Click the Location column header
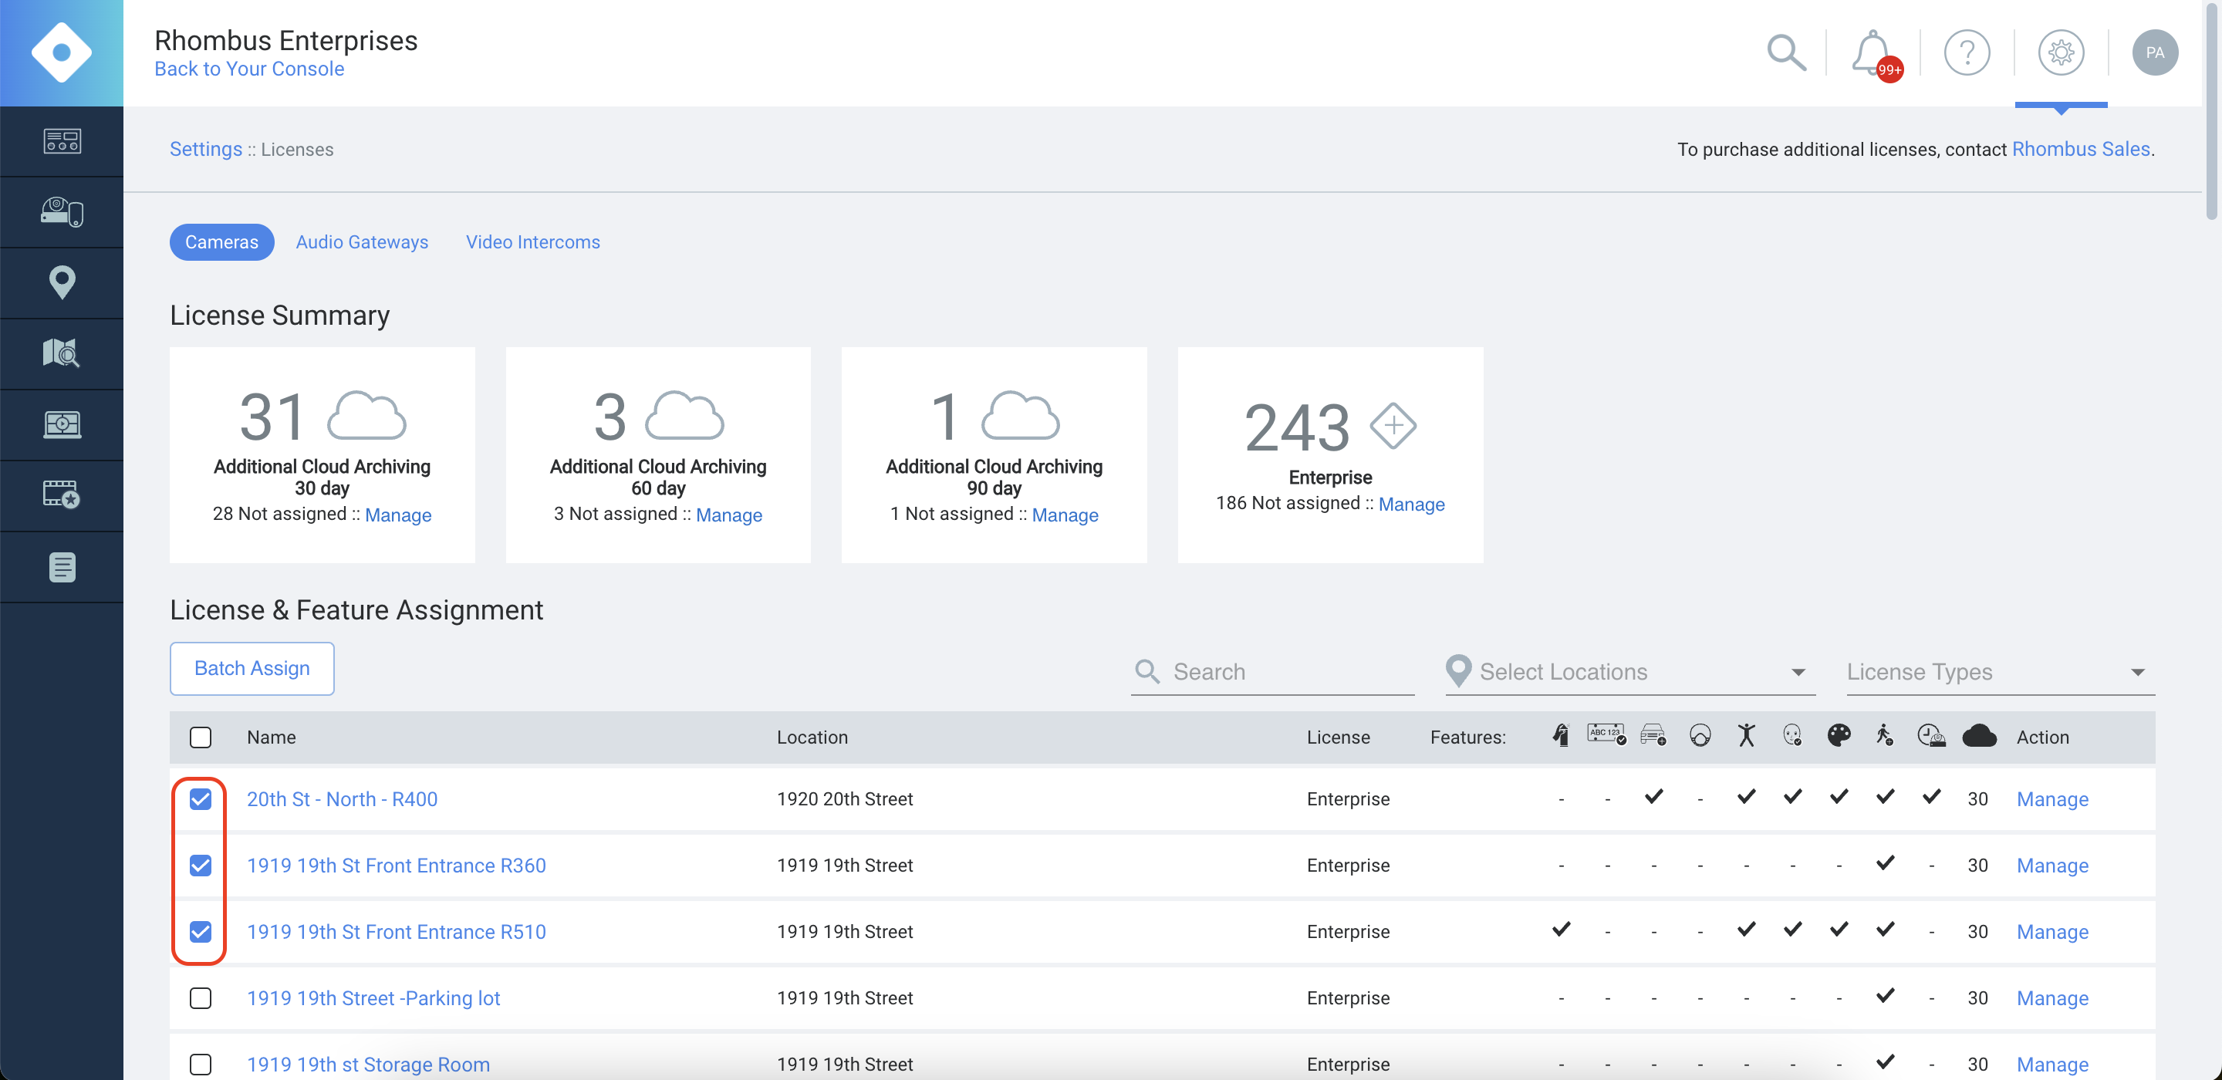This screenshot has width=2222, height=1080. [812, 737]
